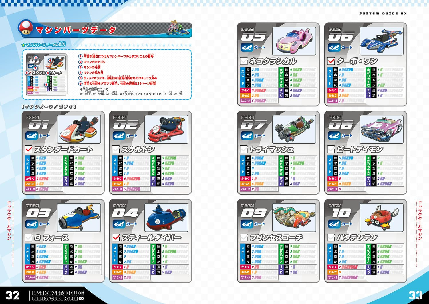Click the kart category icon in BODY 09 card

point(247,224)
